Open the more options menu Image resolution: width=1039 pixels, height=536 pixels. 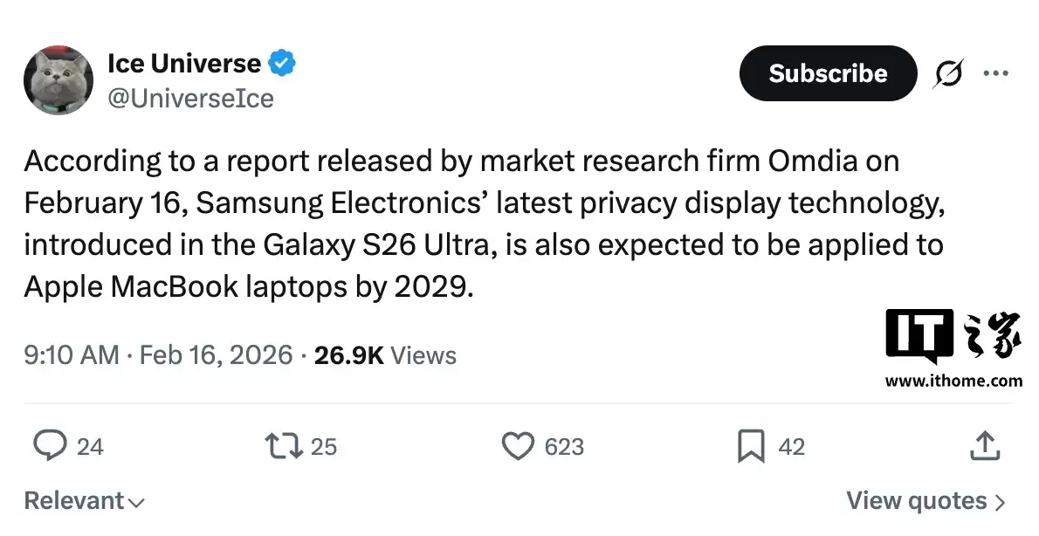(x=997, y=74)
